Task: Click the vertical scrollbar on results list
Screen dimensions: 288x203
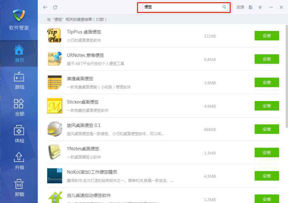Action: click(x=286, y=76)
